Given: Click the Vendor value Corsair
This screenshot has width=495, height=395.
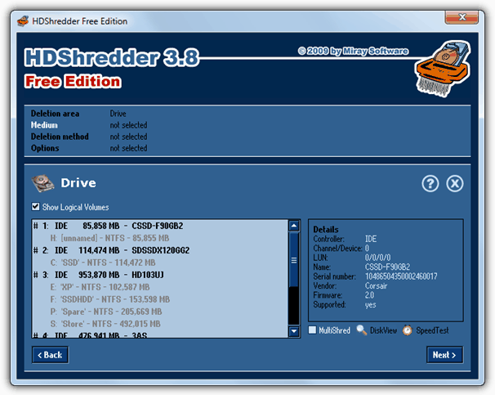Looking at the screenshot, I should [x=376, y=286].
